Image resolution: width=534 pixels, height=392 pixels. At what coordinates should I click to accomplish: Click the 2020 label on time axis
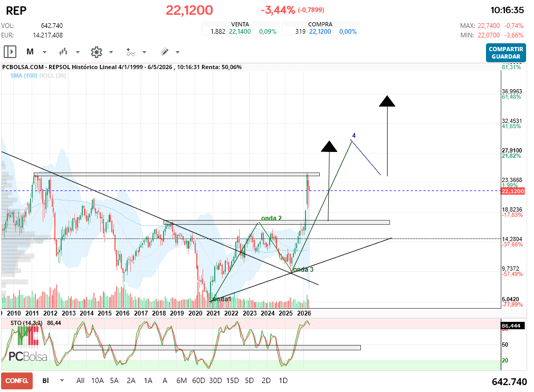(195, 313)
